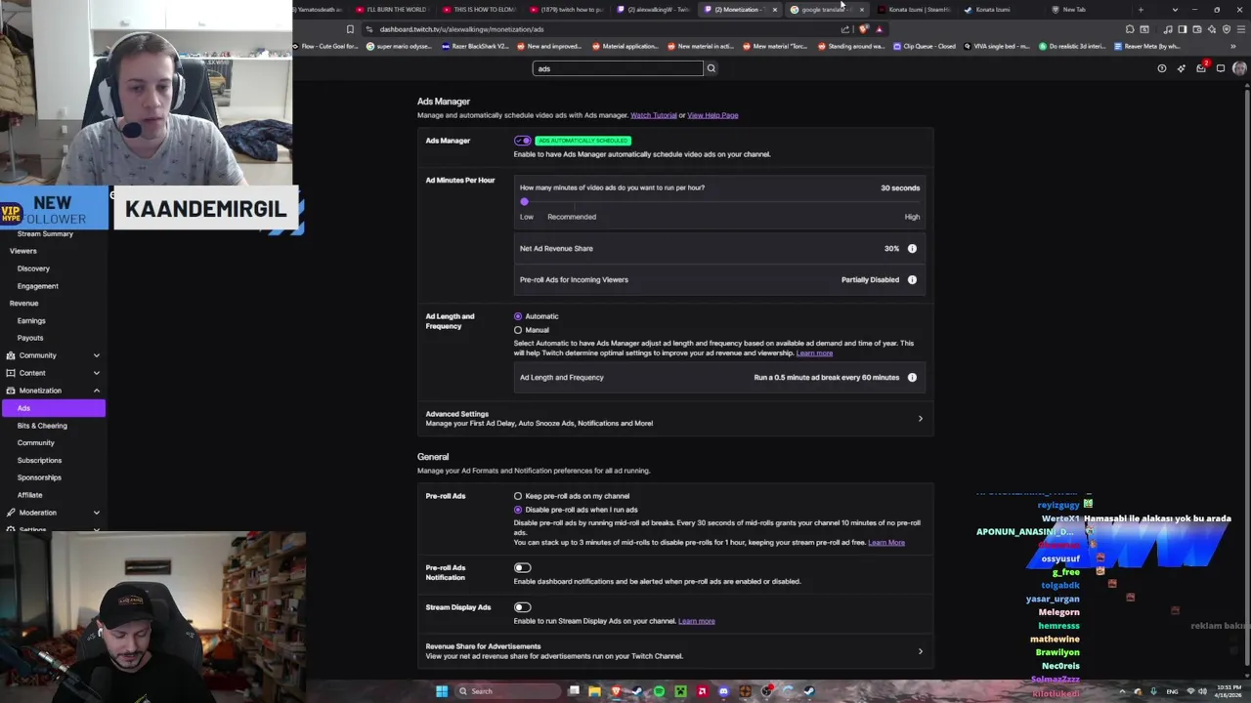The width and height of the screenshot is (1251, 703).
Task: Open Brave browser from the taskbar
Action: (x=616, y=691)
